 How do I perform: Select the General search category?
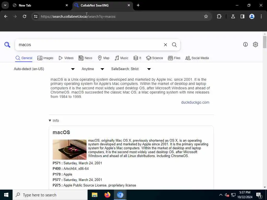(24, 58)
